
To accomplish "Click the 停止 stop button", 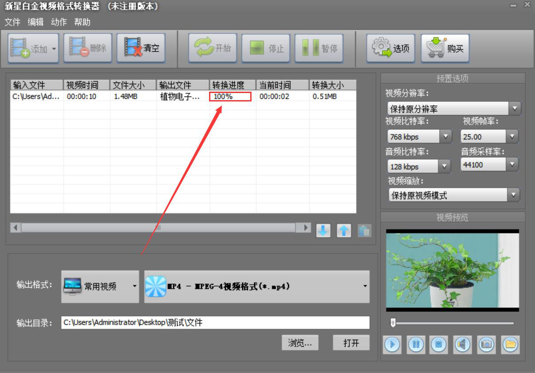I will [266, 48].
